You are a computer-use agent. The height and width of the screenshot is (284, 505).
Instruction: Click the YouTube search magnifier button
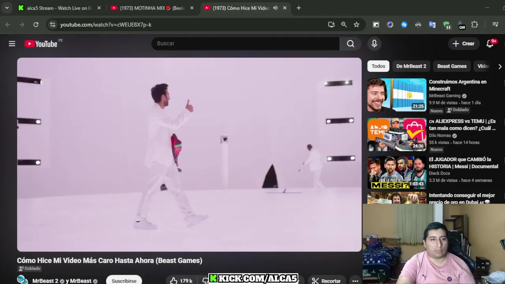(x=350, y=43)
